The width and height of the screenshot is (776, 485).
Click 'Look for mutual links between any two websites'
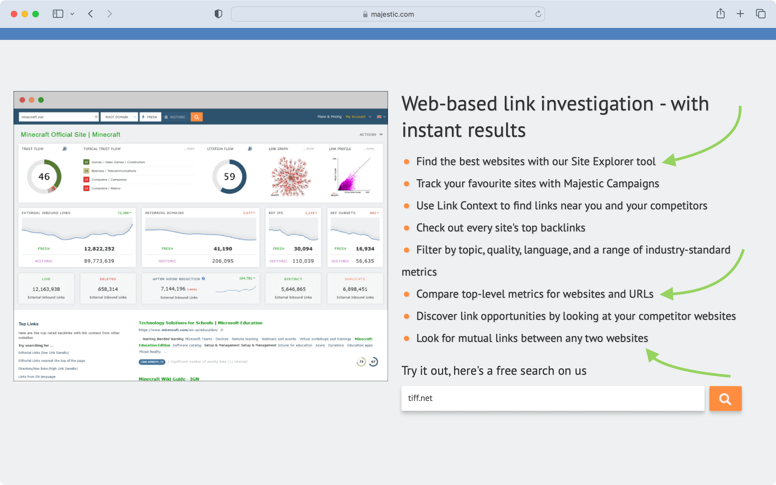(x=532, y=338)
